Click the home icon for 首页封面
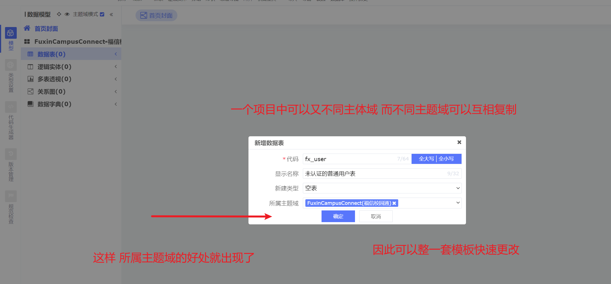The image size is (611, 284). point(27,28)
